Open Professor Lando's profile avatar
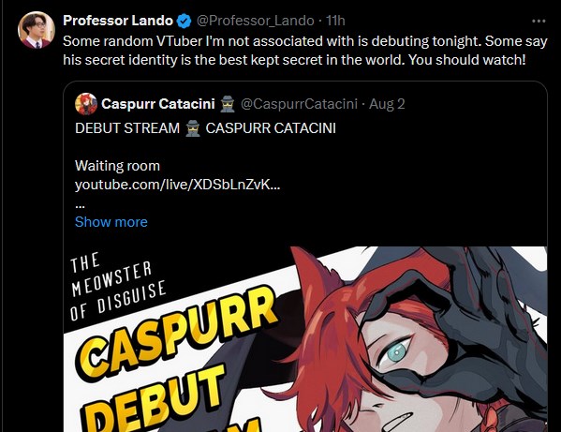This screenshot has width=561, height=432. [x=37, y=30]
